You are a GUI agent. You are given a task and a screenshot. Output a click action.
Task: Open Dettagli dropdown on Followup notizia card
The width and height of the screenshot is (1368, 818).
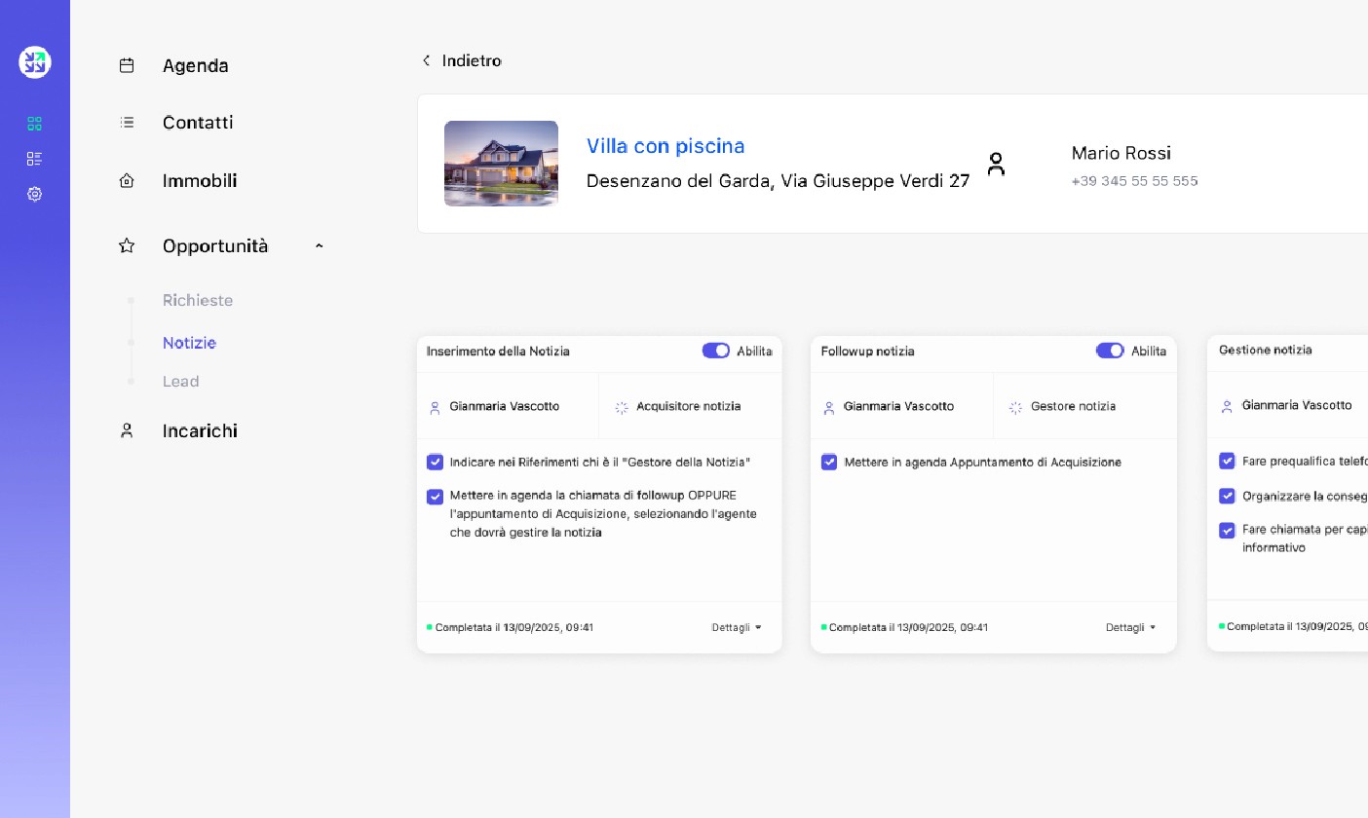click(x=1131, y=627)
